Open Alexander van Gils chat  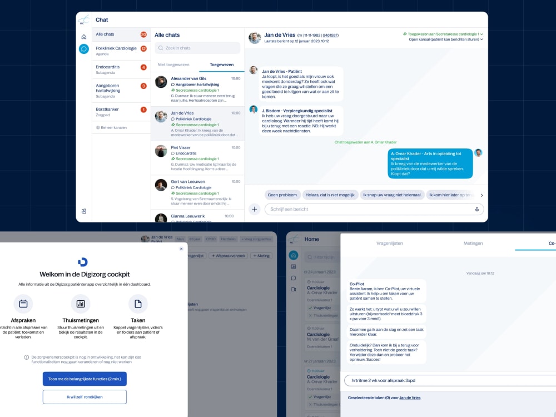point(198,90)
